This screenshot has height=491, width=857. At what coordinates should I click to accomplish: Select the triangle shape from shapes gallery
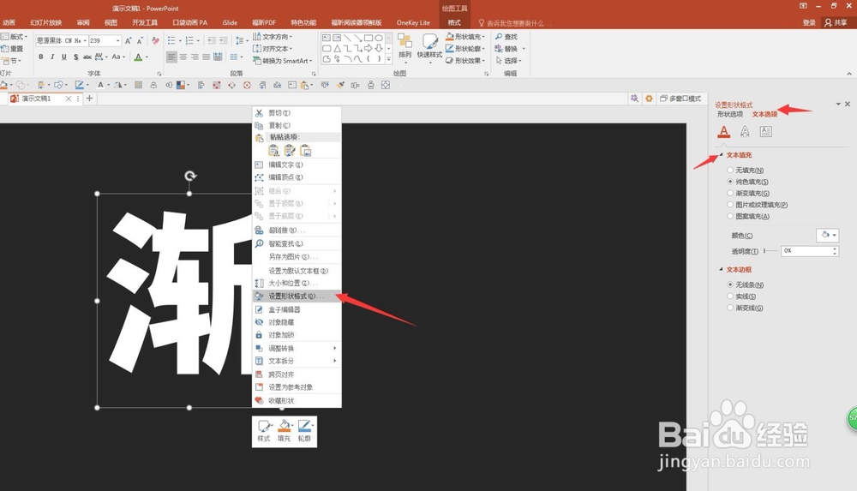tap(337, 48)
